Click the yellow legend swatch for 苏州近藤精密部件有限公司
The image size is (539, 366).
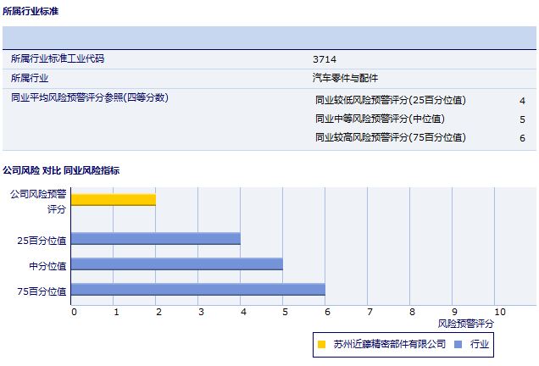pos(321,344)
